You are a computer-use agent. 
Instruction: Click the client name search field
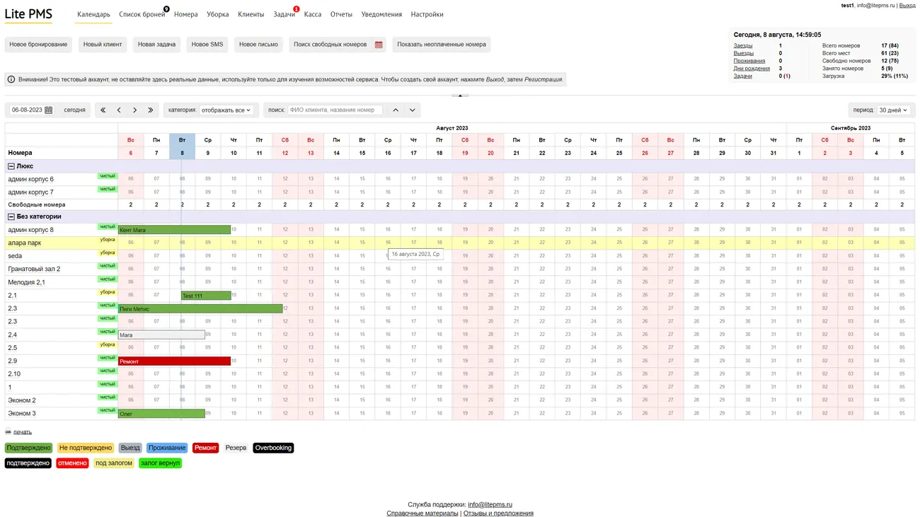(335, 110)
